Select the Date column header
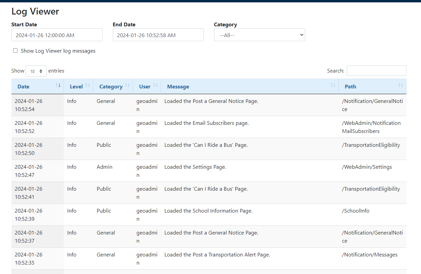 [x=23, y=86]
